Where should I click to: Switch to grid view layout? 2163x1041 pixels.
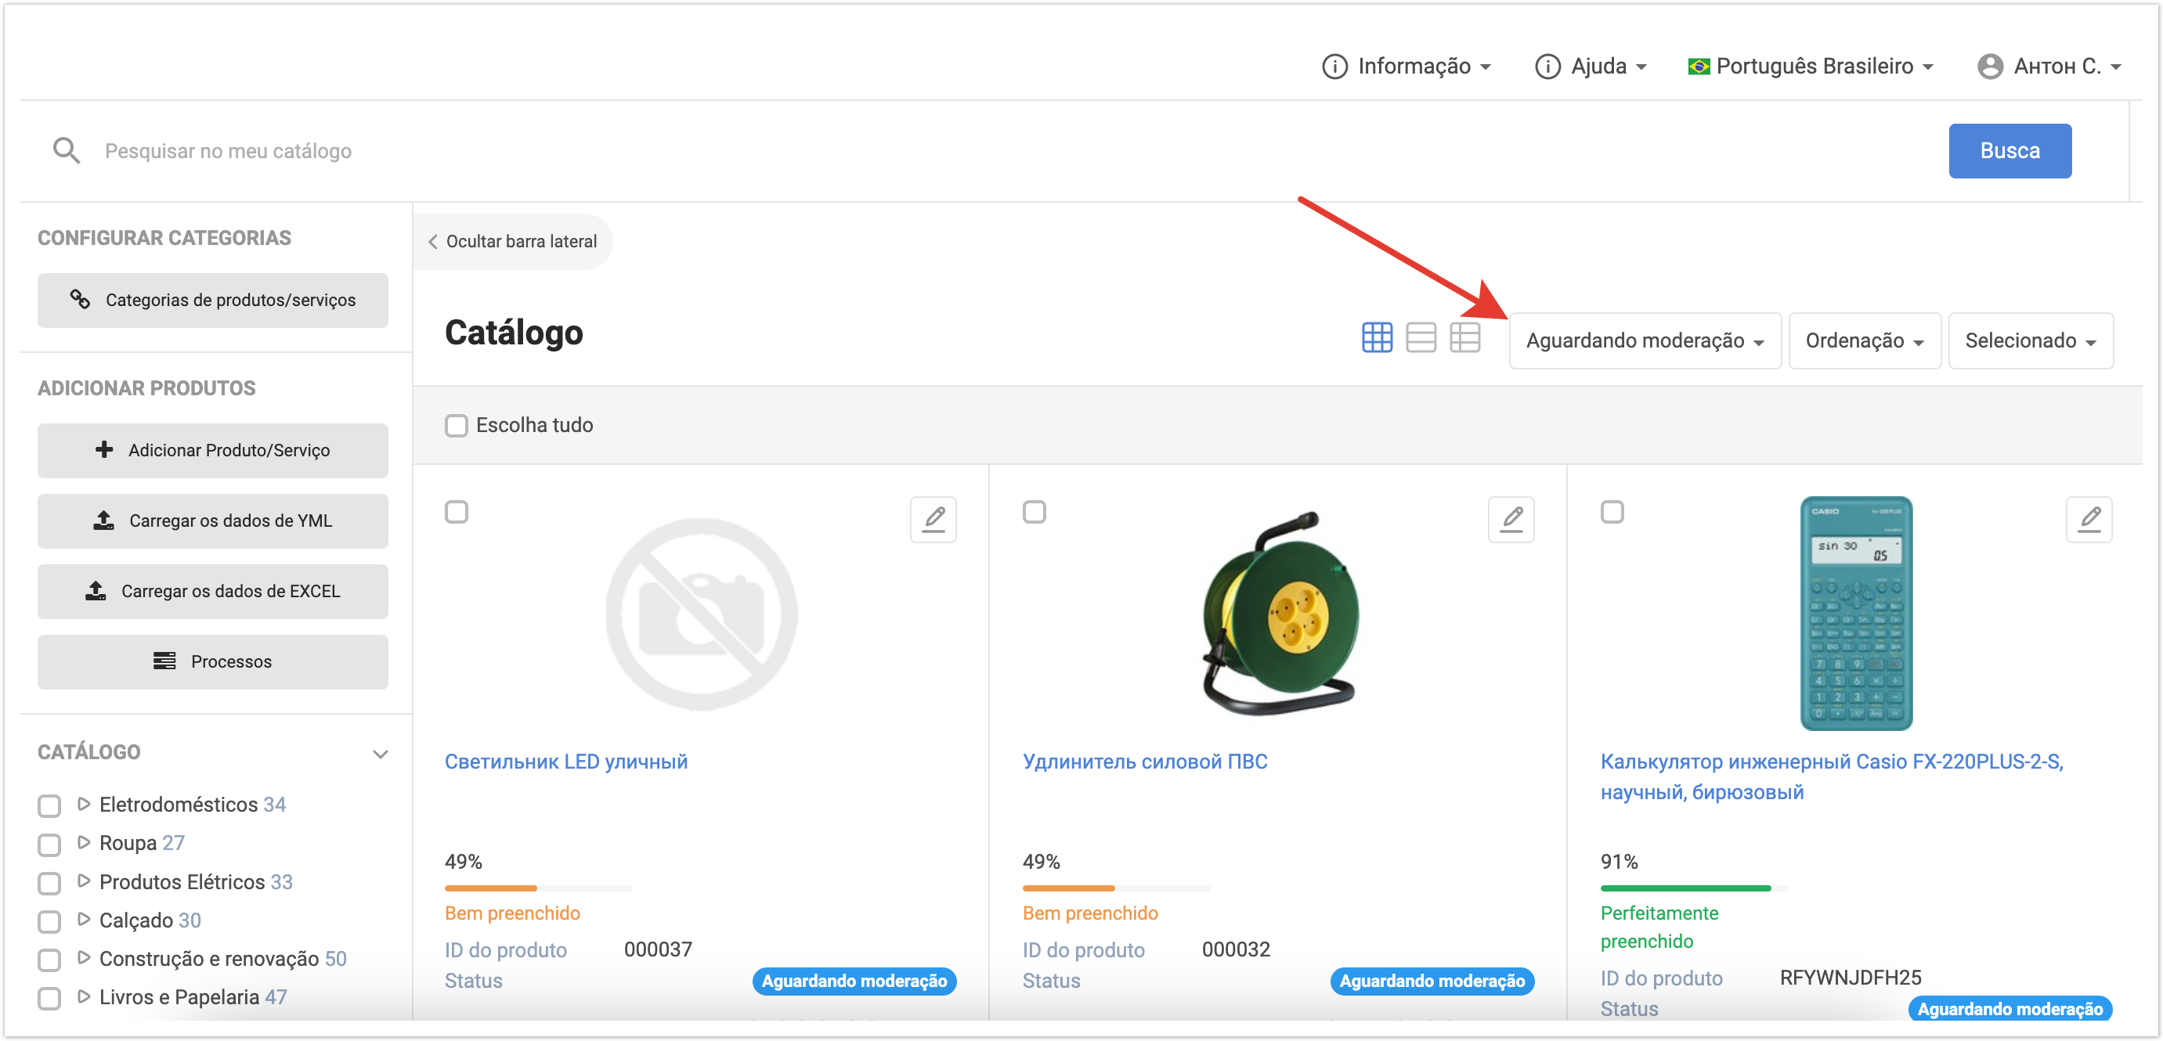coord(1376,338)
